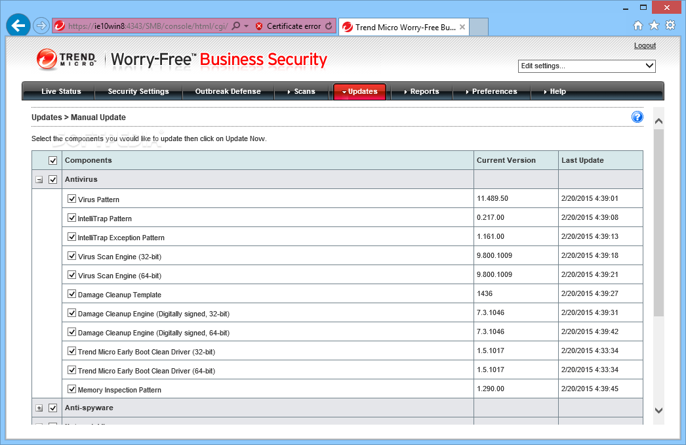The width and height of the screenshot is (686, 445).
Task: Click Updates > Manual Update breadcrumb
Action: point(78,117)
